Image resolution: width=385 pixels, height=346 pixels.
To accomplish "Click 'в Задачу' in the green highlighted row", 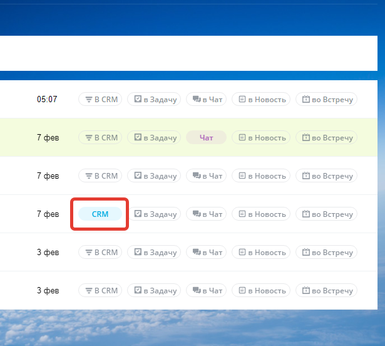I will coord(154,137).
